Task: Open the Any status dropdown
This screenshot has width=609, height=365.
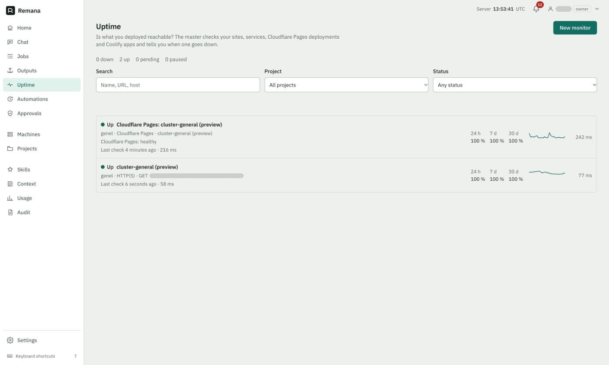Action: [515, 85]
